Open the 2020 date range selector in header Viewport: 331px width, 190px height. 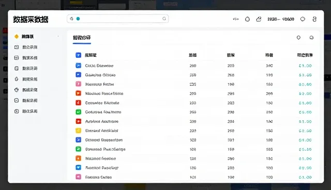[281, 19]
